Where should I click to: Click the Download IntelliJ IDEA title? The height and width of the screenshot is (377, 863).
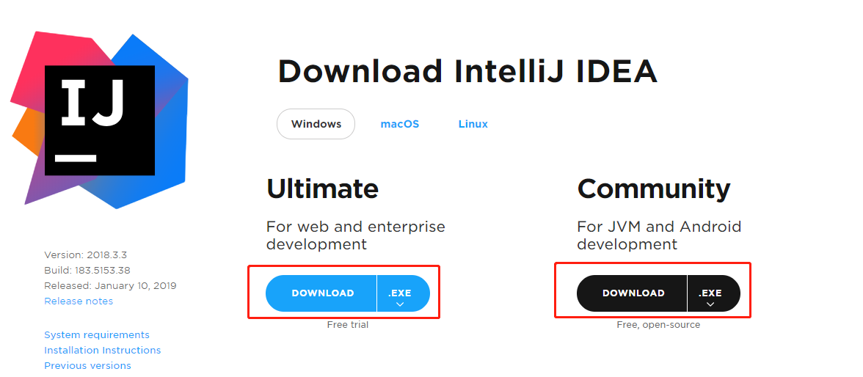tap(468, 71)
